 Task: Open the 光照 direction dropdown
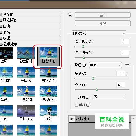(x=109, y=97)
